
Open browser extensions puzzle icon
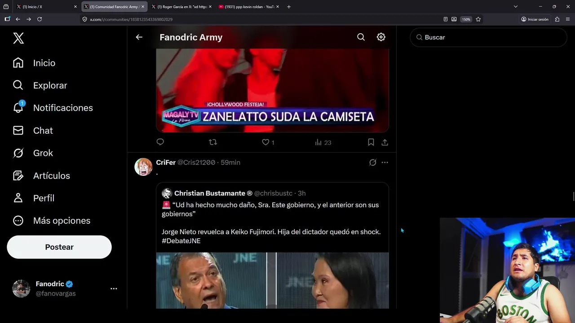pyautogui.click(x=557, y=19)
